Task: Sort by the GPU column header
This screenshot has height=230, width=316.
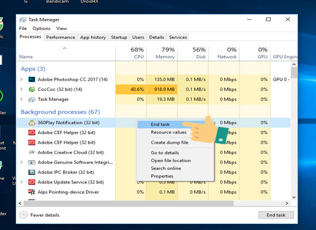Action: click(255, 53)
